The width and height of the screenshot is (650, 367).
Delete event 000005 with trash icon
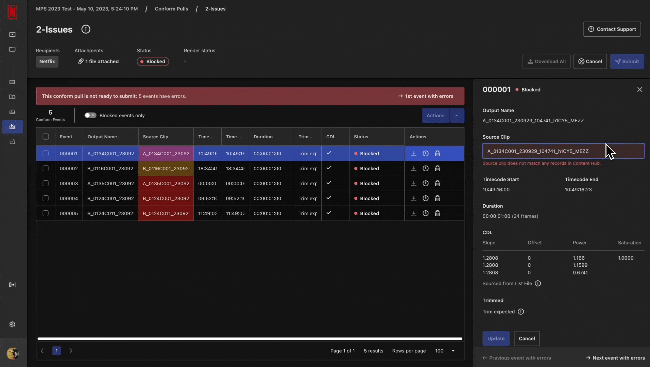[438, 213]
